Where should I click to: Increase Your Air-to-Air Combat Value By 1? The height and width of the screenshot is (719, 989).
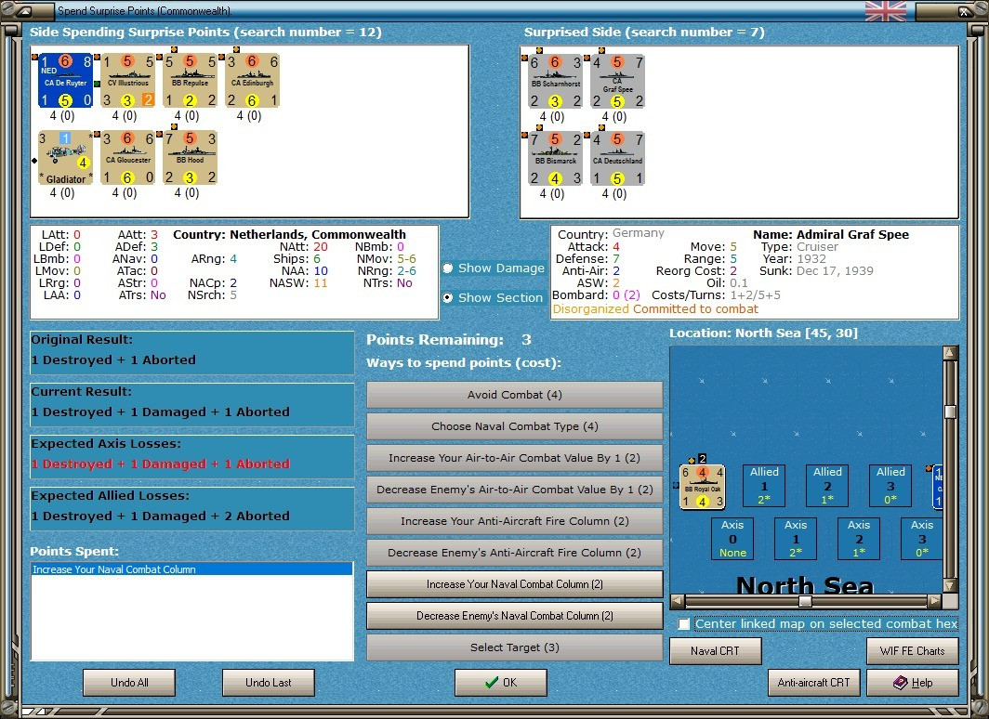point(514,457)
